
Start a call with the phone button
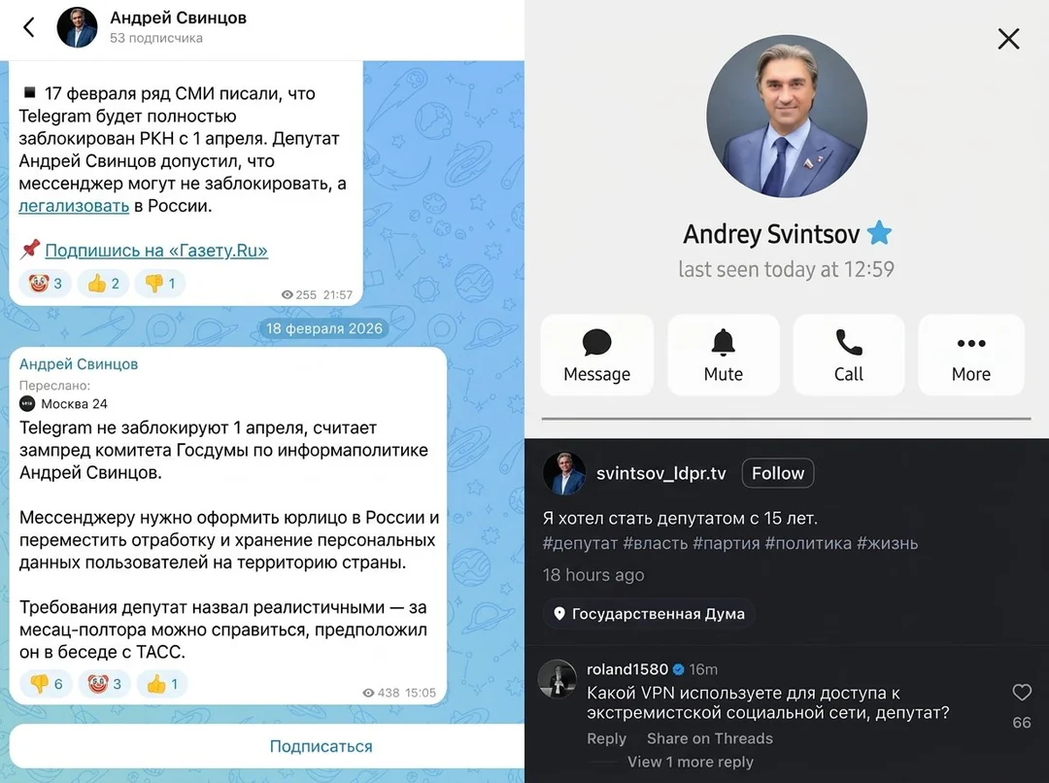pyautogui.click(x=848, y=356)
